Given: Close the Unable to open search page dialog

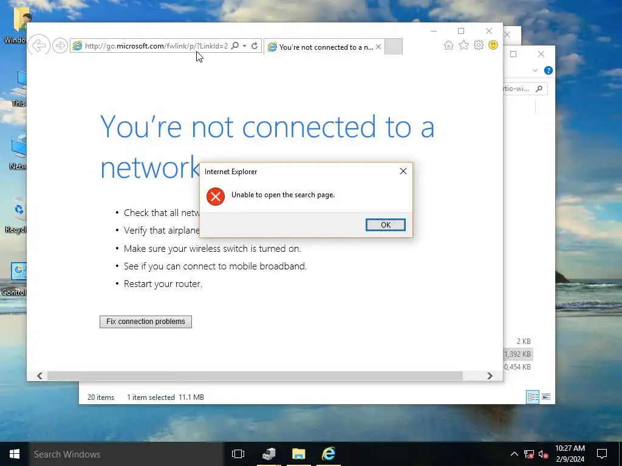Looking at the screenshot, I should pos(403,171).
